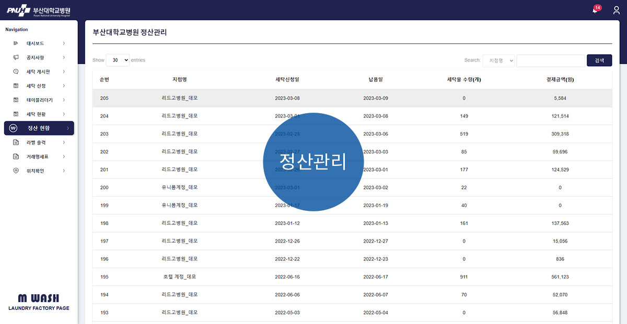
Task: Expand the 정산 현황 chevron
Action: [67, 128]
